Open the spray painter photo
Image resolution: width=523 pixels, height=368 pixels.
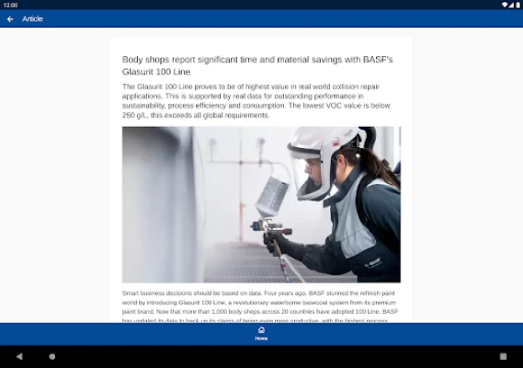click(261, 204)
